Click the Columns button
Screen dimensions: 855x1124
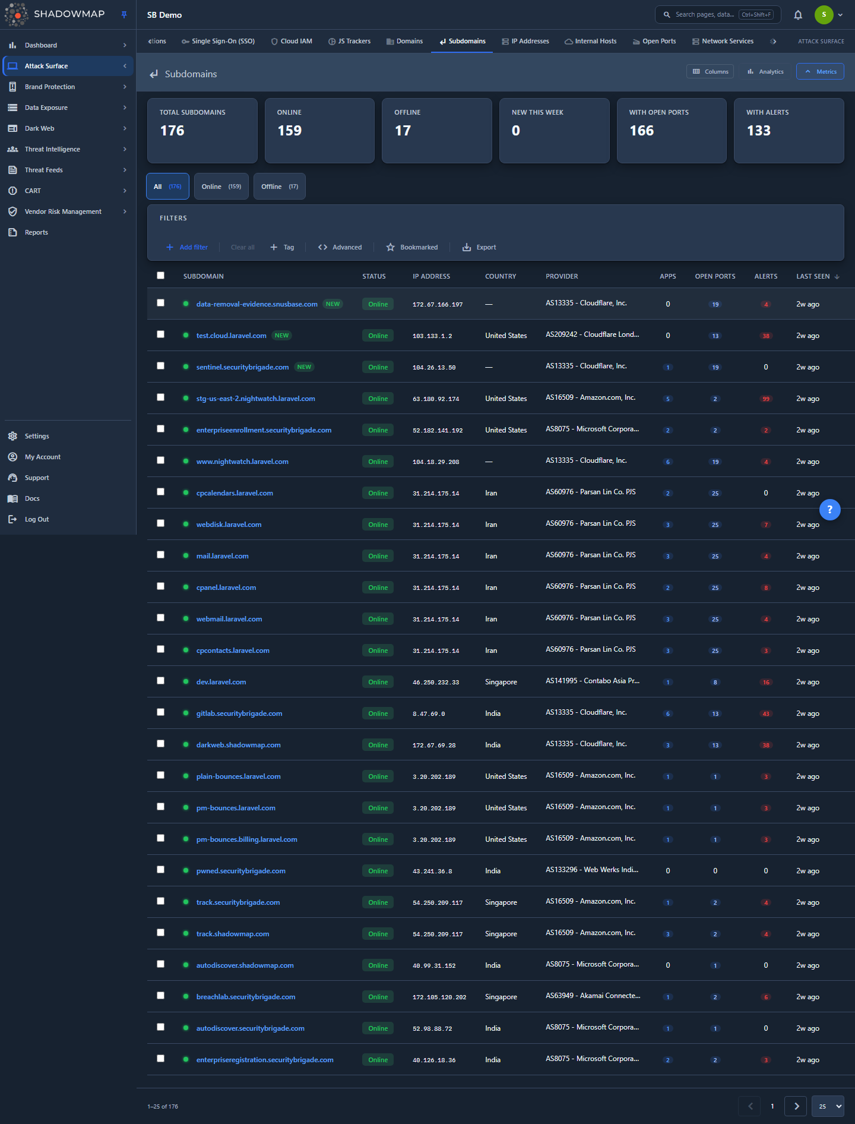tap(710, 71)
